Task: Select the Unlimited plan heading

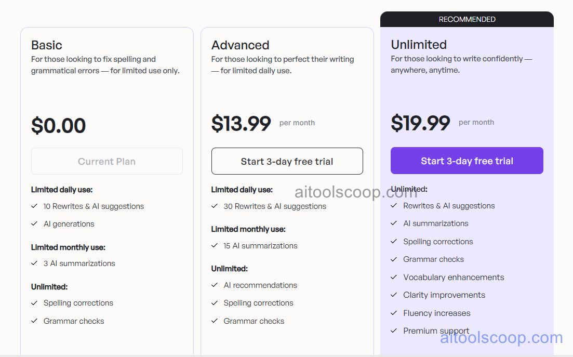Action: coord(418,45)
